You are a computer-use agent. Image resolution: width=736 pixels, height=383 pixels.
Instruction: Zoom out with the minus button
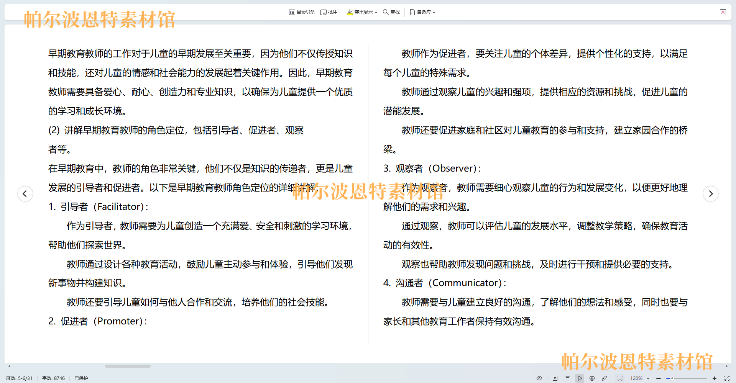[659, 378]
